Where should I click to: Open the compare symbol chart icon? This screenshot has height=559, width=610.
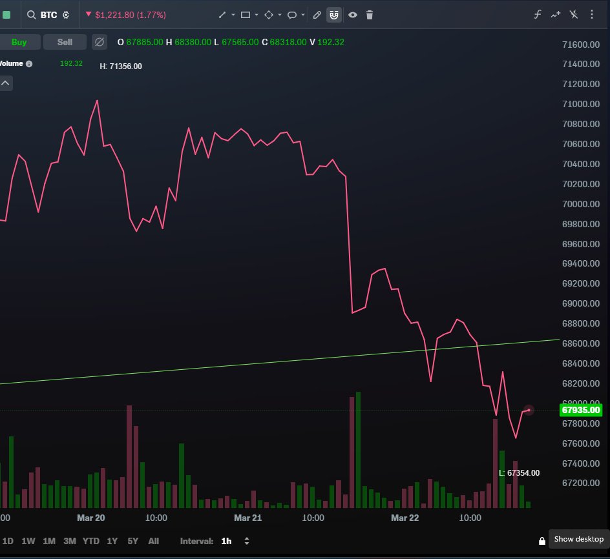tap(556, 15)
